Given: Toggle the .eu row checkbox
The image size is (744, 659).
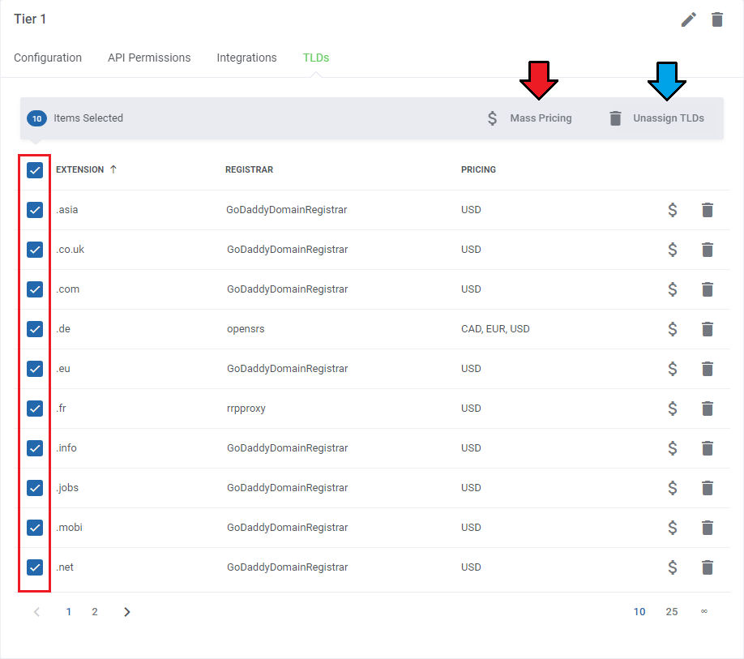Looking at the screenshot, I should (35, 369).
